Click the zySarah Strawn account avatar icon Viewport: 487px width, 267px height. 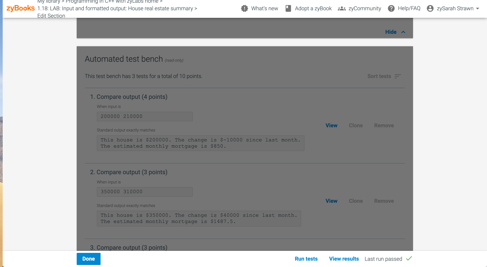coord(430,8)
